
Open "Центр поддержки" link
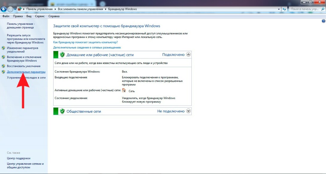19,158
